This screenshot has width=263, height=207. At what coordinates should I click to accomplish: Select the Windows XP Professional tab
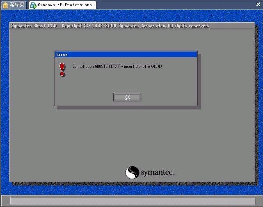[62, 5]
